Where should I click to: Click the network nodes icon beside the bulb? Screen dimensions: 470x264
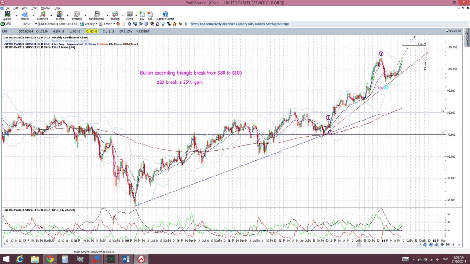(169, 24)
